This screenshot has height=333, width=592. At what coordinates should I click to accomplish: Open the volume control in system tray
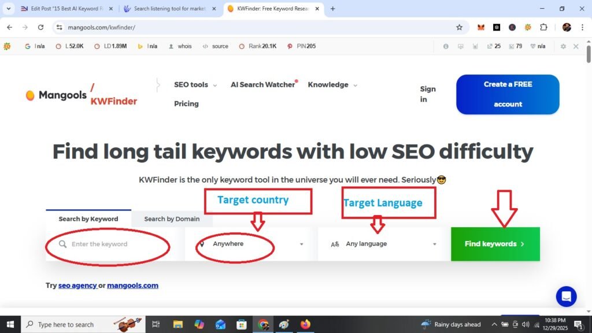(525, 324)
